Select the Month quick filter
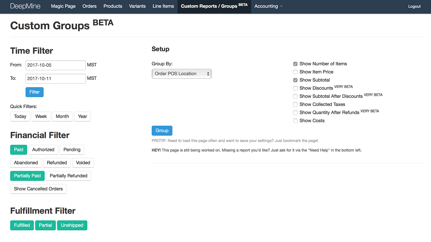431x242 pixels. pyautogui.click(x=62, y=116)
